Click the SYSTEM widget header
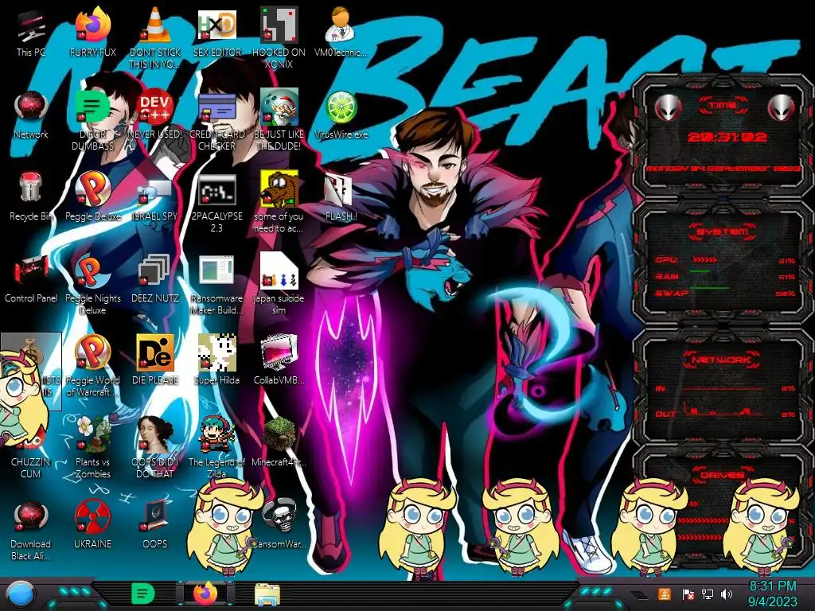Image resolution: width=815 pixels, height=611 pixels. 723,232
